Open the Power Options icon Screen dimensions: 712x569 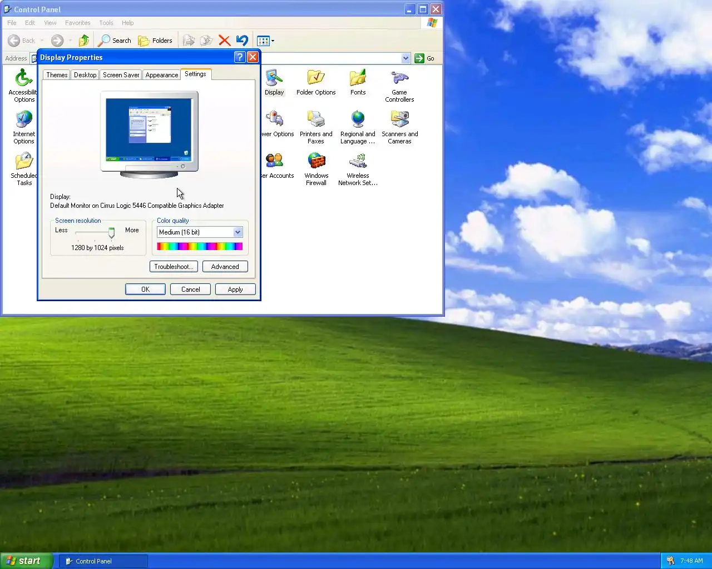[x=277, y=124]
